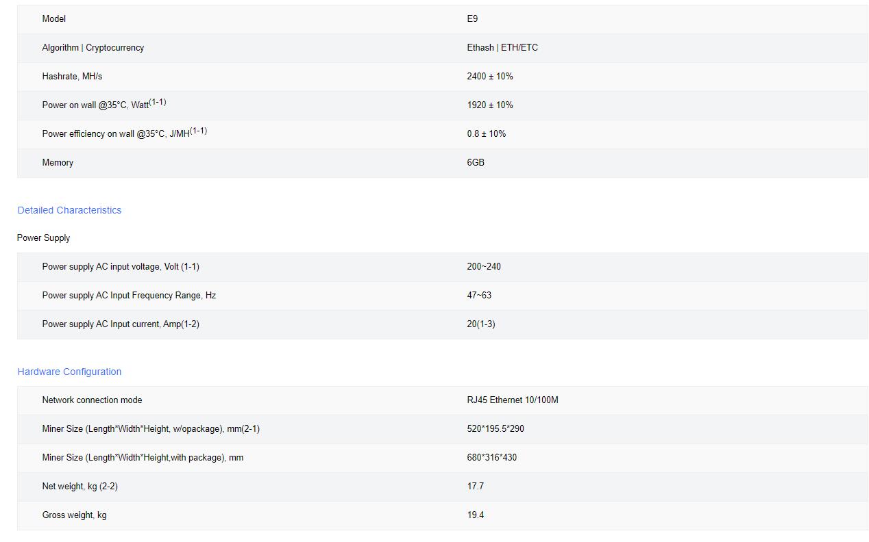
Task: Click the Hashrate, MH/s row label
Action: 72,77
